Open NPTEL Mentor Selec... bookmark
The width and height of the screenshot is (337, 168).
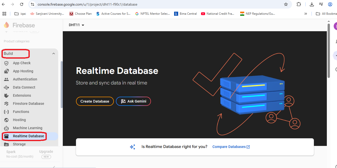(x=152, y=14)
